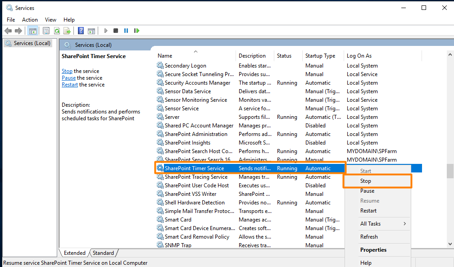
Task: Click the Pause the service link
Action: tap(68, 78)
